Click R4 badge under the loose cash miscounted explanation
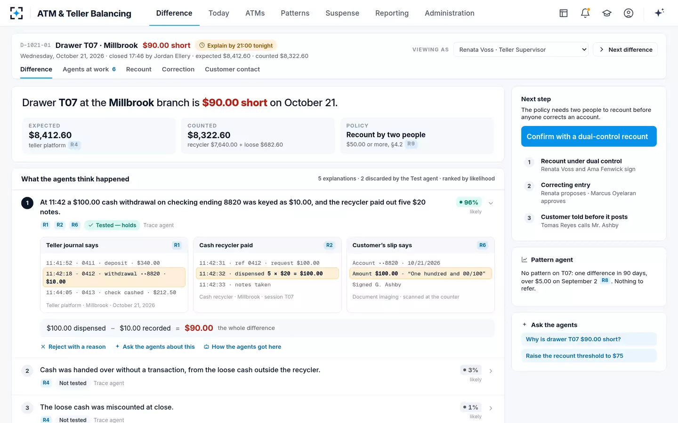Viewport: 678px width, 423px height. pyautogui.click(x=46, y=420)
